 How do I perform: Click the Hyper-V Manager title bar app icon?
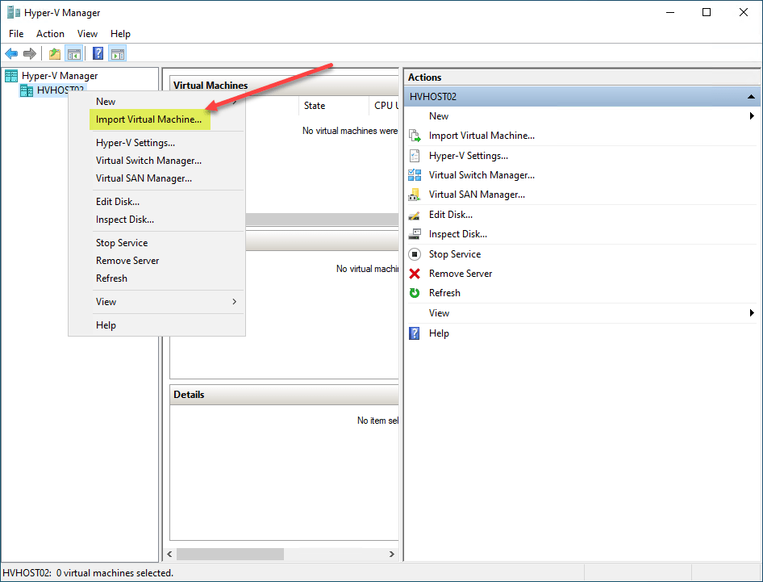coord(14,12)
